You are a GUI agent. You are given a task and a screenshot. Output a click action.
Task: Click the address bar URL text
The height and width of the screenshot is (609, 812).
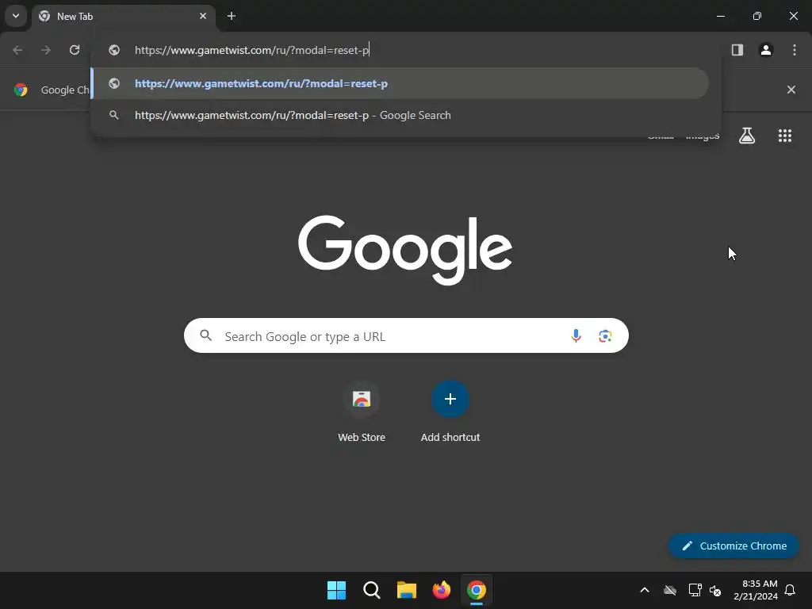pos(251,50)
